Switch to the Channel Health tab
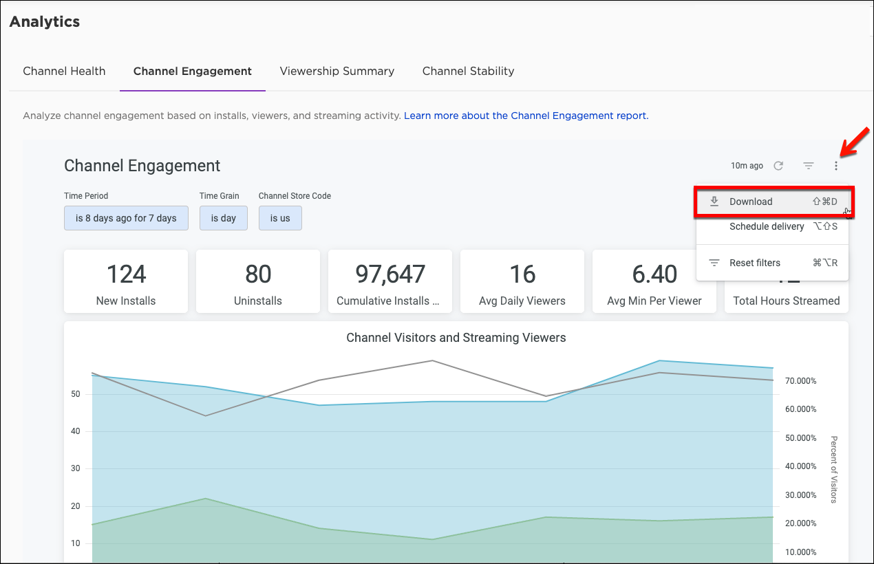 coord(64,71)
